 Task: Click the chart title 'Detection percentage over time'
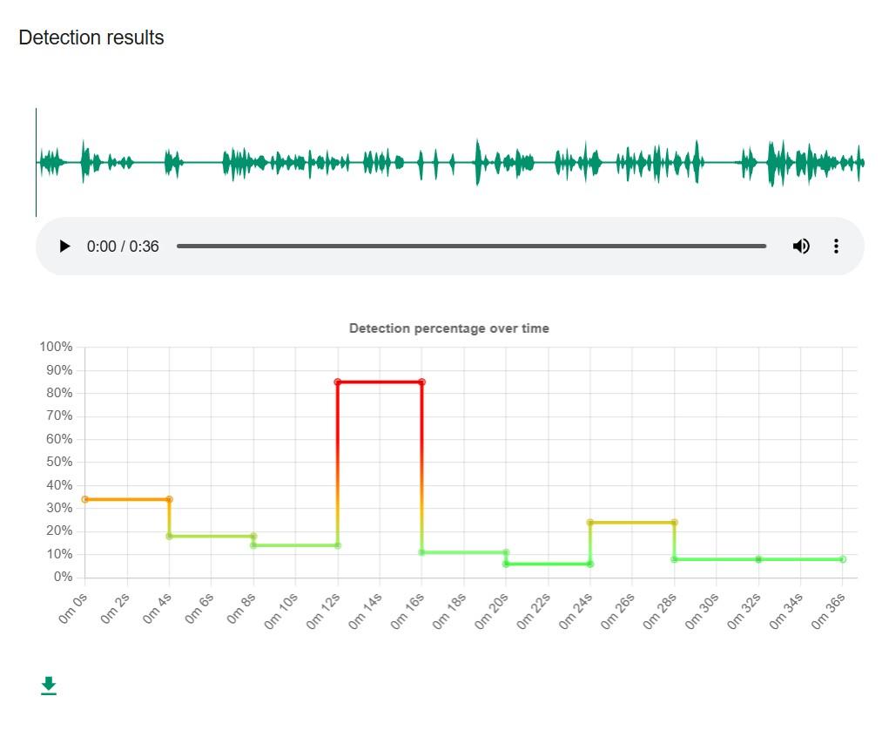click(449, 328)
